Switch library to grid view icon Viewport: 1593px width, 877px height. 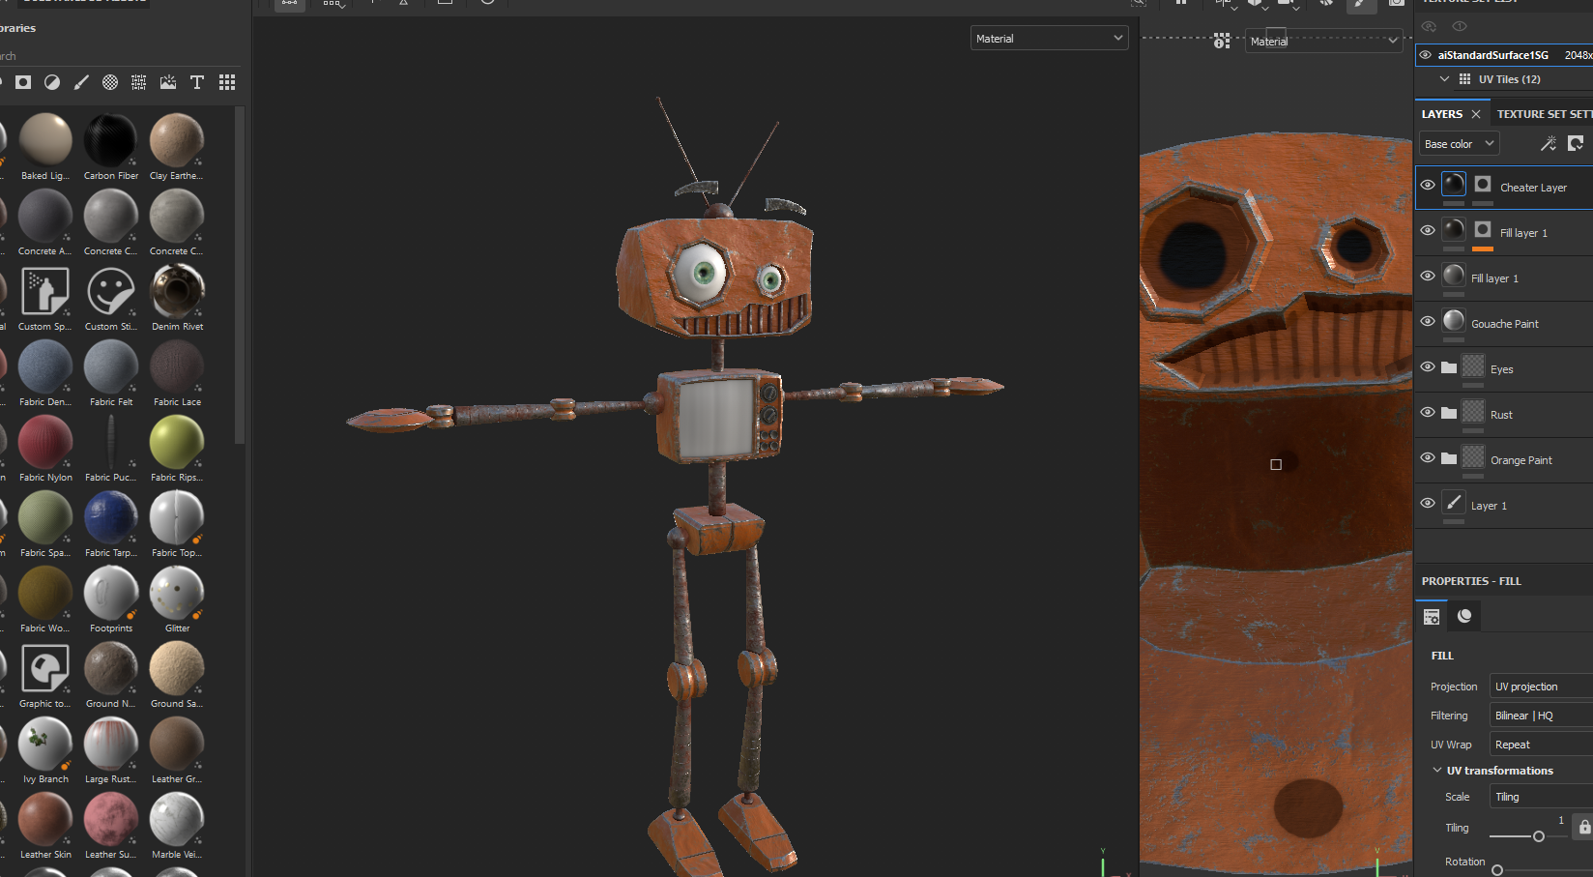pos(227,82)
